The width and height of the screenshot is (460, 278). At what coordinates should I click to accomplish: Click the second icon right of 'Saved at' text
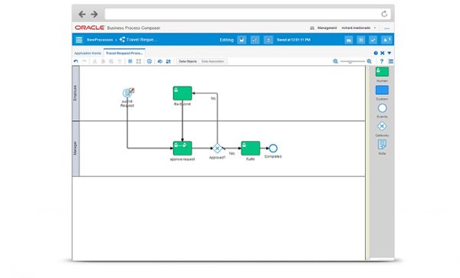coord(361,40)
